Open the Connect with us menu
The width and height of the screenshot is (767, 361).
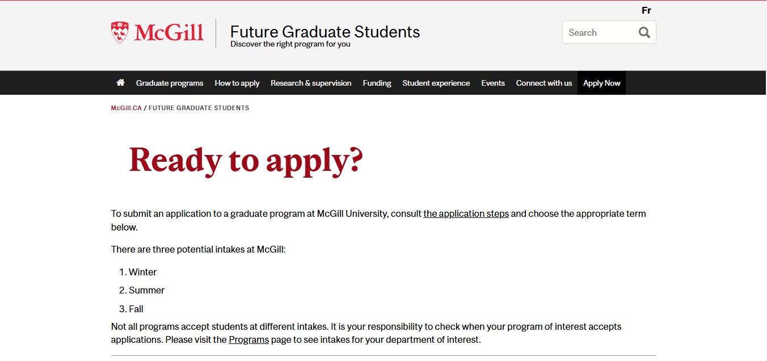pyautogui.click(x=544, y=83)
